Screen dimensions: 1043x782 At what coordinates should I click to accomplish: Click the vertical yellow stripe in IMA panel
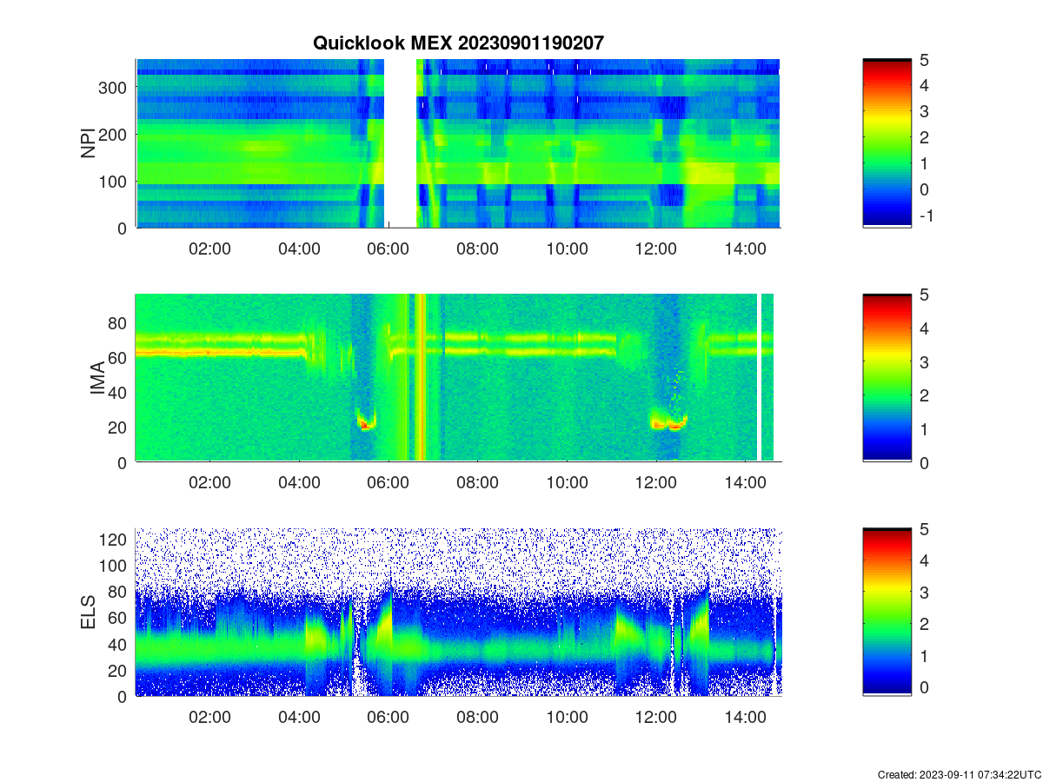pos(420,377)
